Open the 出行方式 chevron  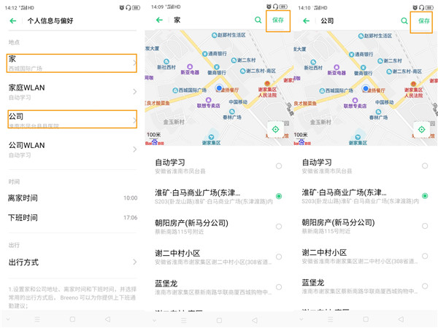135,262
